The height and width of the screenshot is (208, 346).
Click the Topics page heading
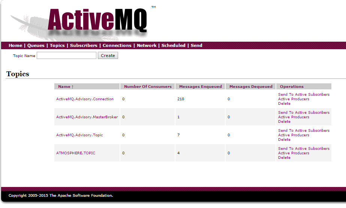18,74
